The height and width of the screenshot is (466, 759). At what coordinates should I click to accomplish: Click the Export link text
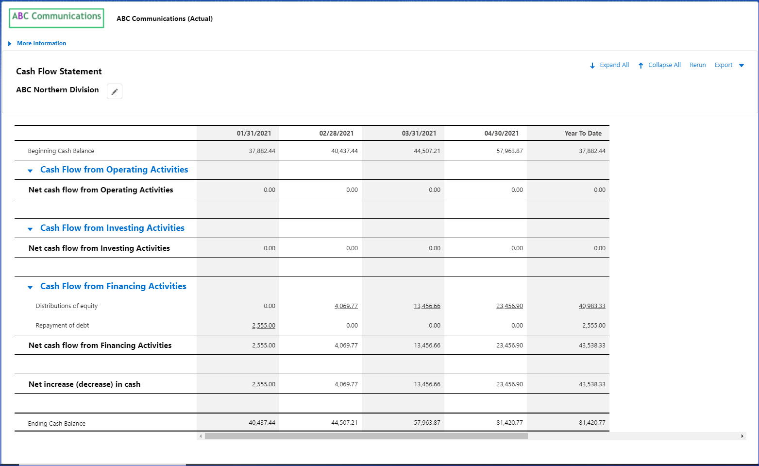click(723, 65)
